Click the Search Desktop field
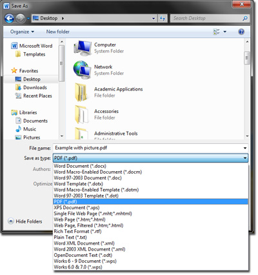The image size is (258, 275). tap(210, 19)
